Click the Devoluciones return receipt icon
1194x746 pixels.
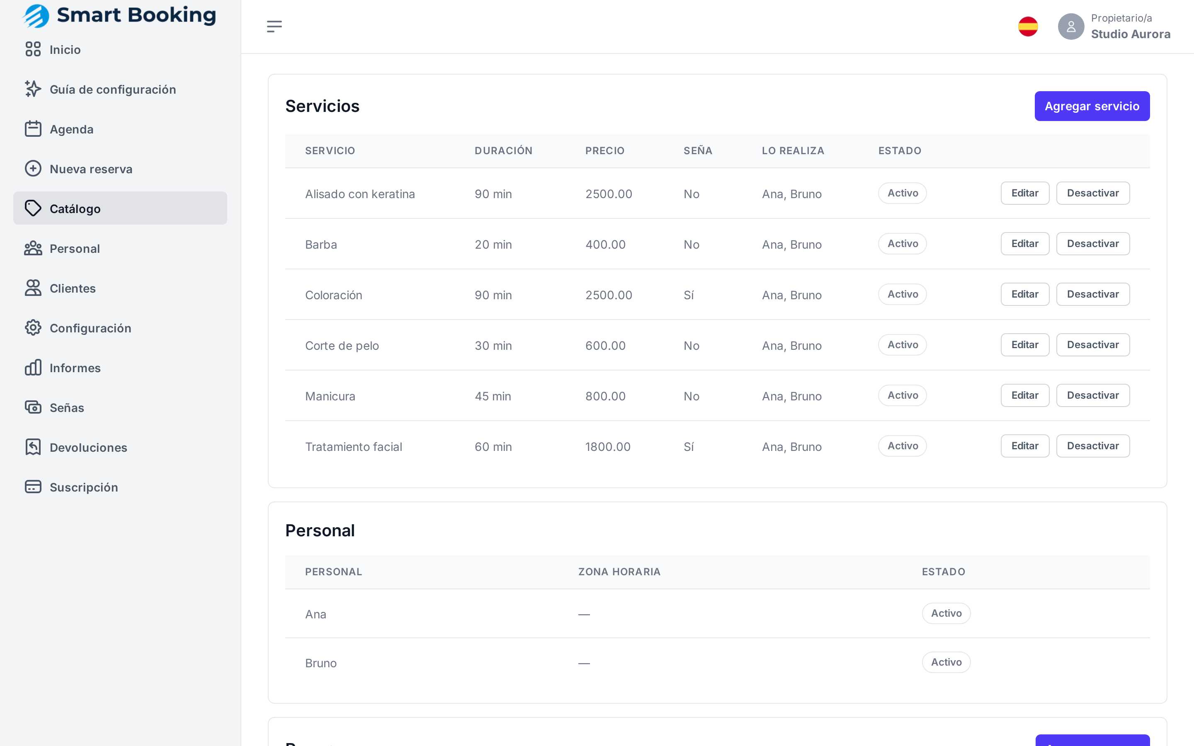coord(33,447)
